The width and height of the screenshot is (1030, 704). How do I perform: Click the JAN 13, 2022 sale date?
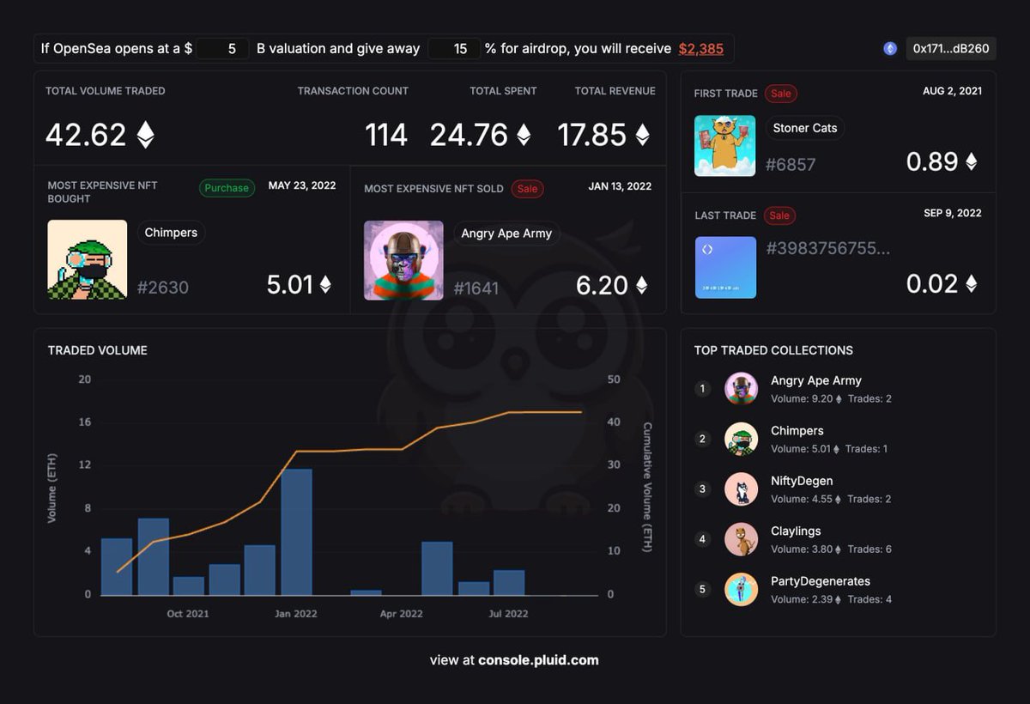click(x=620, y=186)
